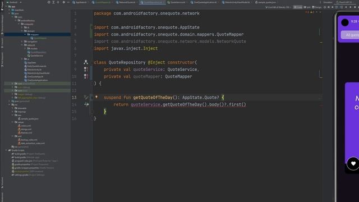Collapse the app module node
This screenshot has width=359, height=202.
click(x=6, y=6)
